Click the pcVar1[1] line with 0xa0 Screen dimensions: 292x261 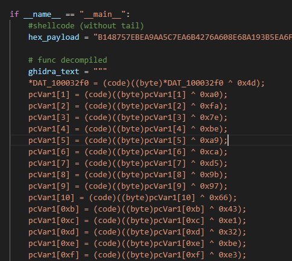(128, 95)
